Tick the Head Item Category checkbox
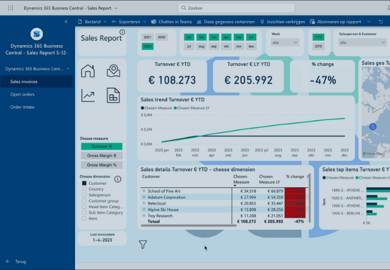This screenshot has height=270, width=390. click(x=85, y=206)
